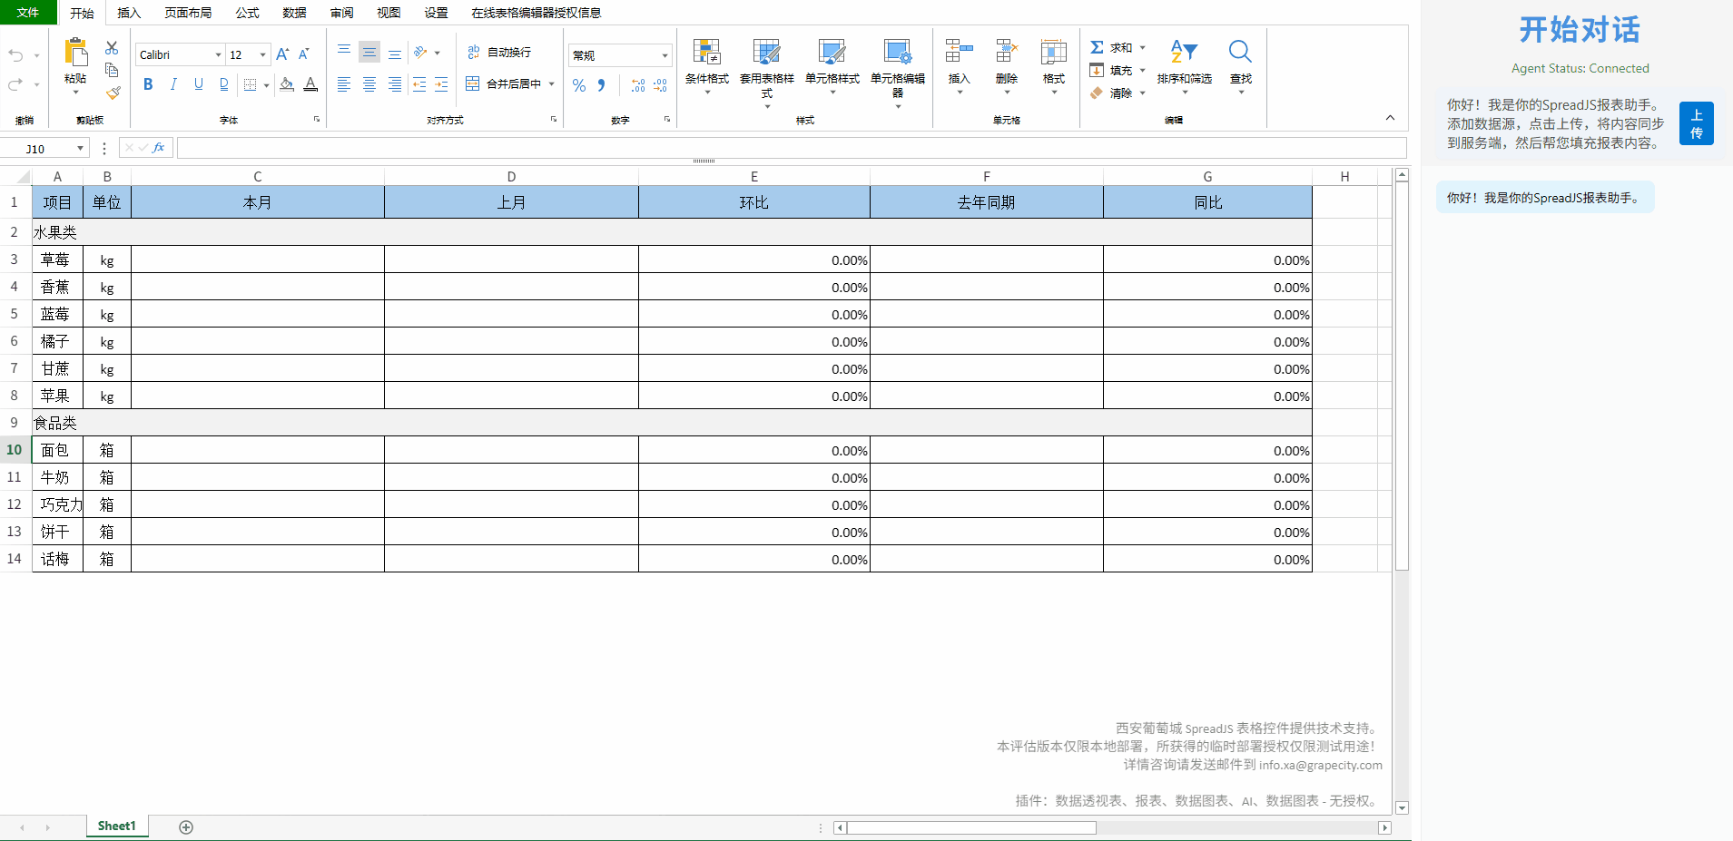Click the increase indent icon
Screen dimensions: 1733x841
pyautogui.click(x=441, y=84)
